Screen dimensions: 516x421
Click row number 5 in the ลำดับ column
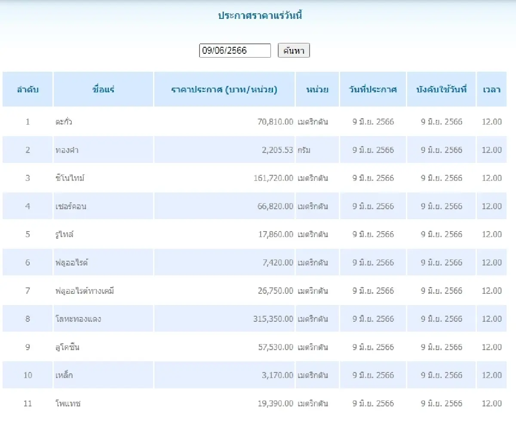click(x=28, y=234)
